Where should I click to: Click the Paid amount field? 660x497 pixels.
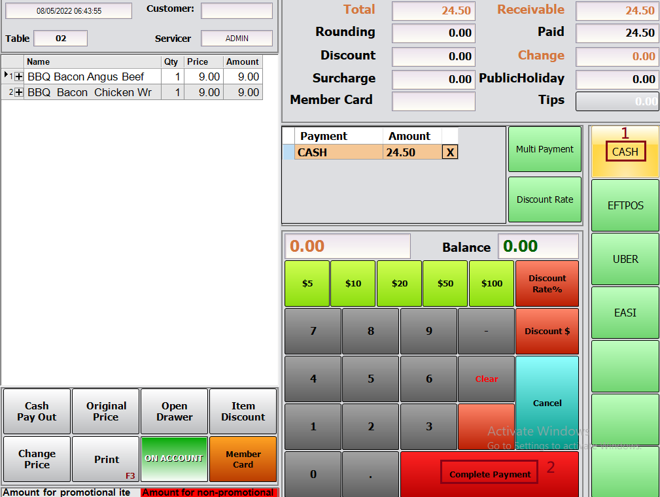point(617,33)
